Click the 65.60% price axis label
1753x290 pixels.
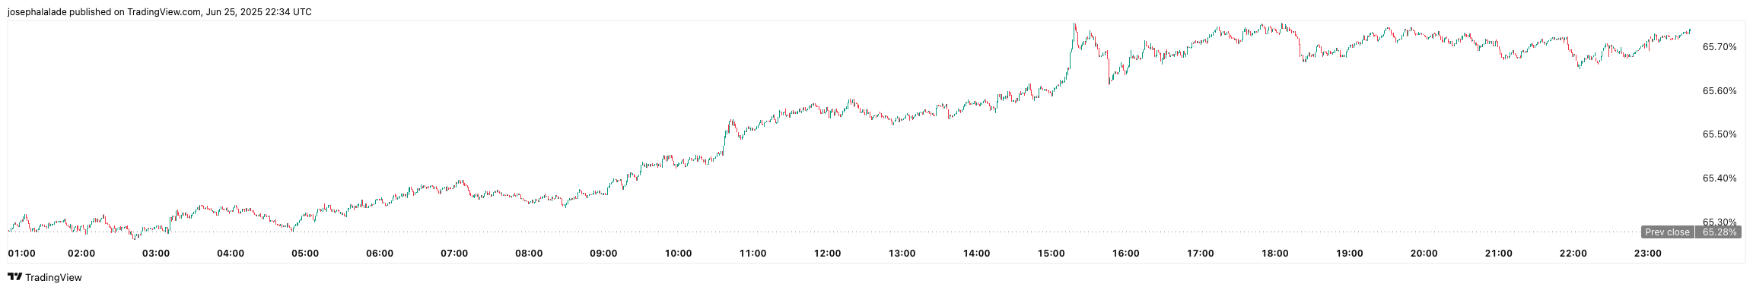(1720, 90)
